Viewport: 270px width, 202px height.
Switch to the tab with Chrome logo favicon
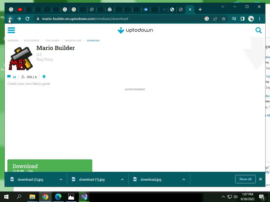[x=110, y=9]
